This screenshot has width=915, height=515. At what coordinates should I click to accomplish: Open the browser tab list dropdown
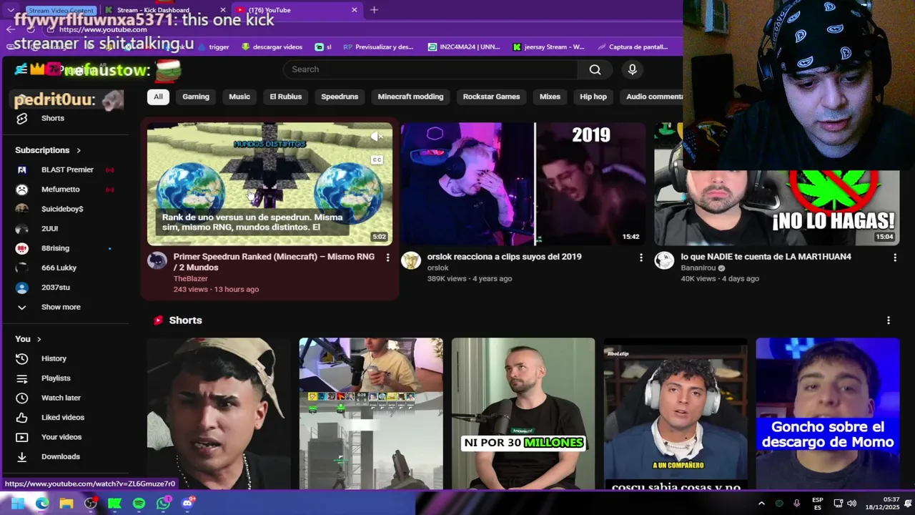coord(11,10)
